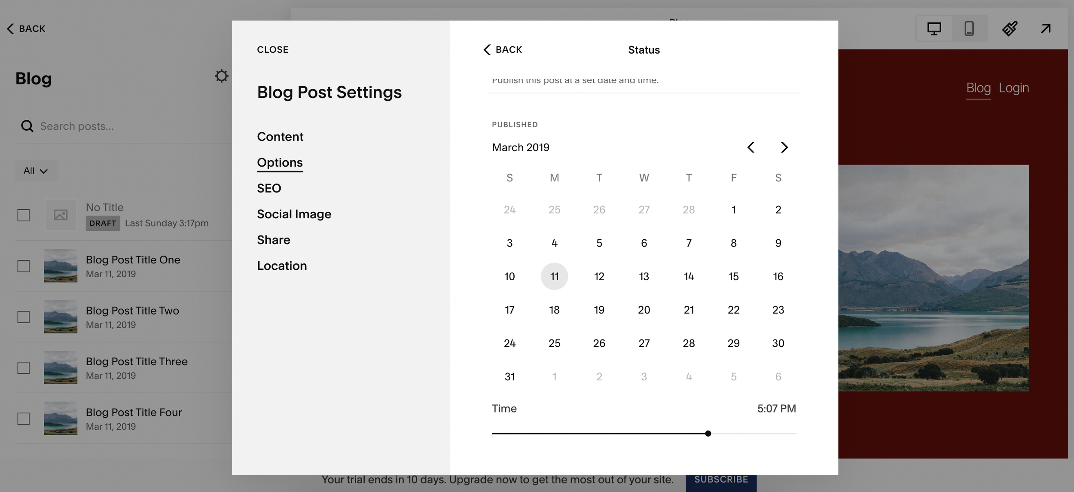Expand preview with arrow icon
1074x492 pixels.
[x=1046, y=29]
